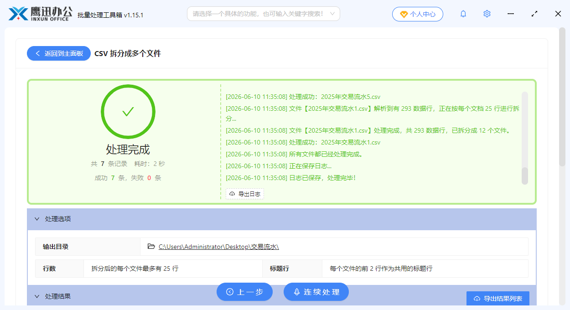
Task: Click the 成功 7 条 count
Action: pyautogui.click(x=110, y=178)
